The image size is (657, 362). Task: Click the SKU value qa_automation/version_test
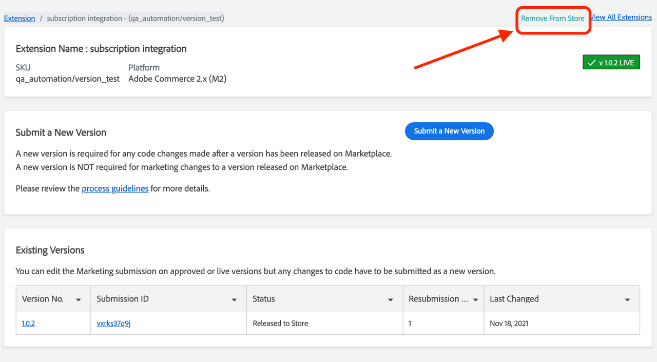[68, 79]
